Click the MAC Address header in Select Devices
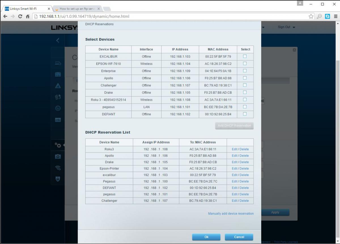This screenshot has height=244, width=340. [x=218, y=49]
